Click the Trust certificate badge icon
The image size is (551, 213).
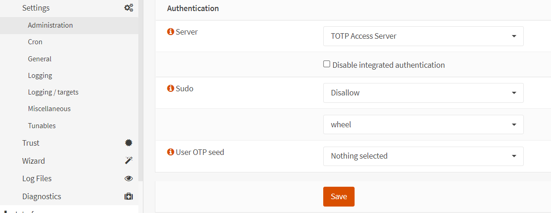coord(129,143)
